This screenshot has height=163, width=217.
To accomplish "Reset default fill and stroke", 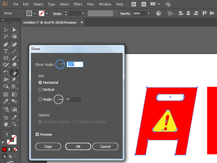I will click(3, 143).
